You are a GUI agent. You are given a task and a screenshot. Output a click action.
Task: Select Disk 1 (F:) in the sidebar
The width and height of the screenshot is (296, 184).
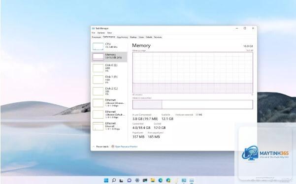point(109,80)
